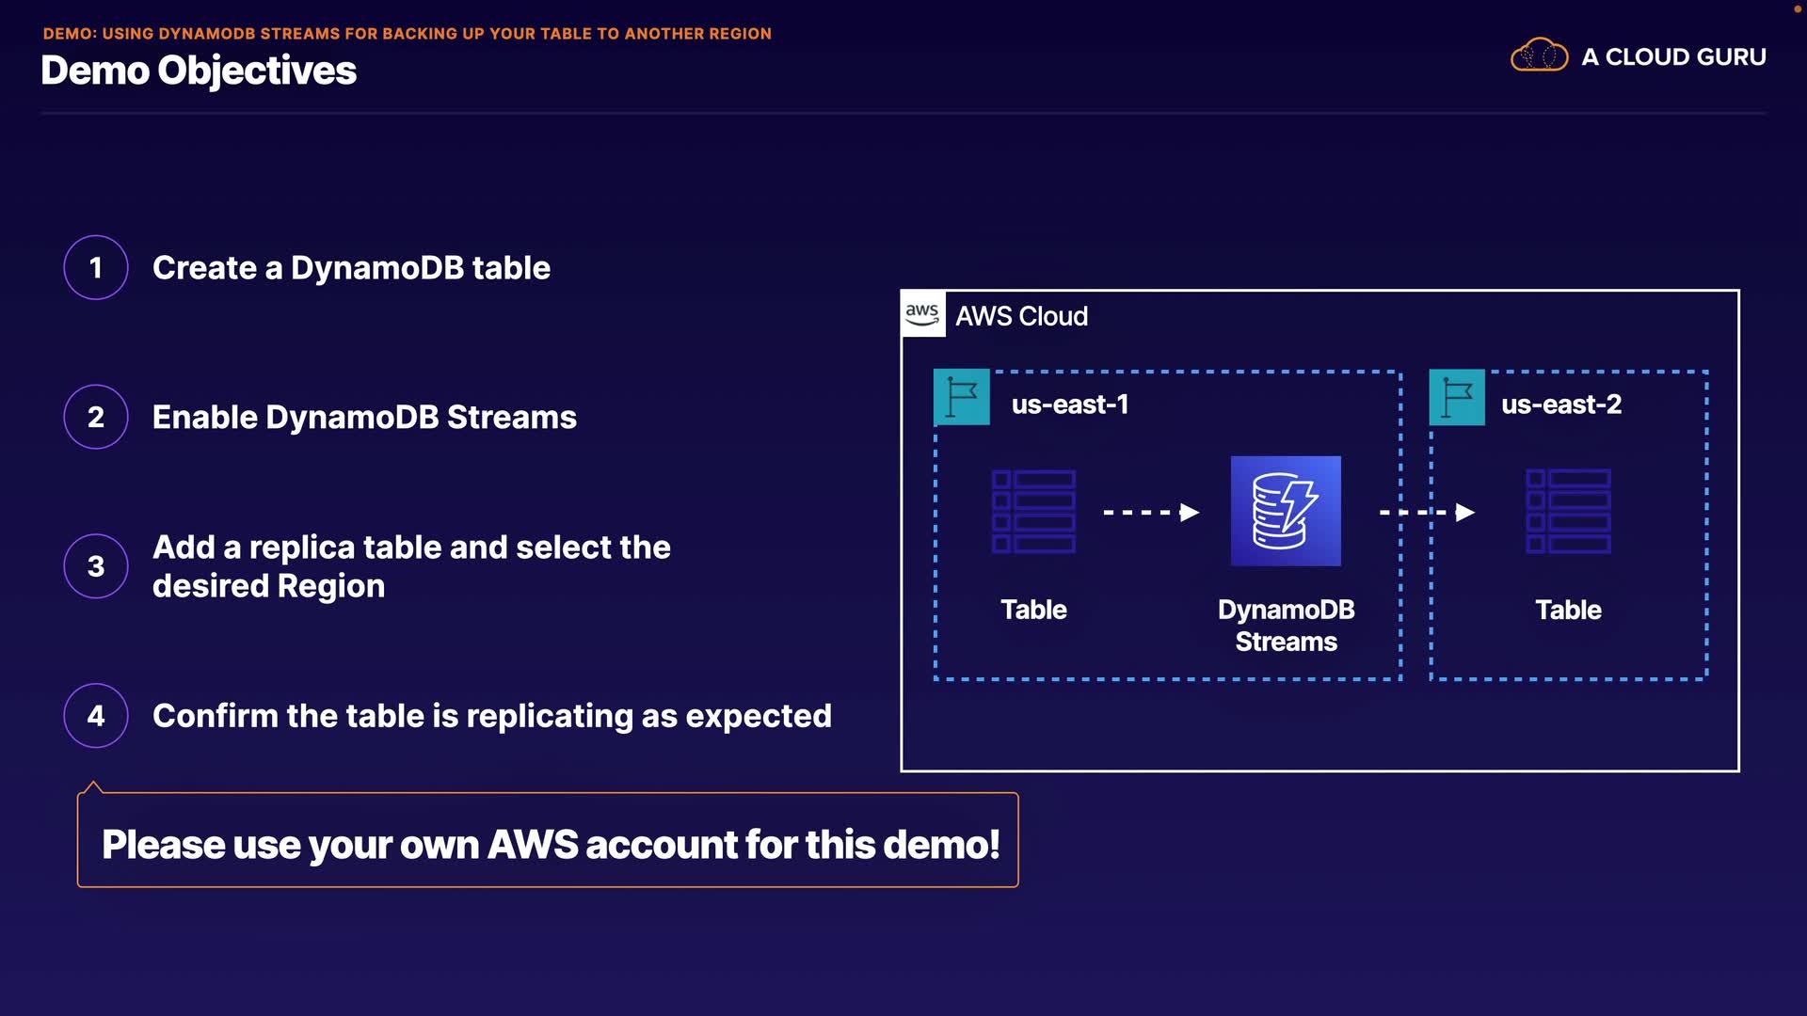Screen dimensions: 1807x1016
Task: Click the us-east-1 region flag icon
Action: click(x=961, y=397)
